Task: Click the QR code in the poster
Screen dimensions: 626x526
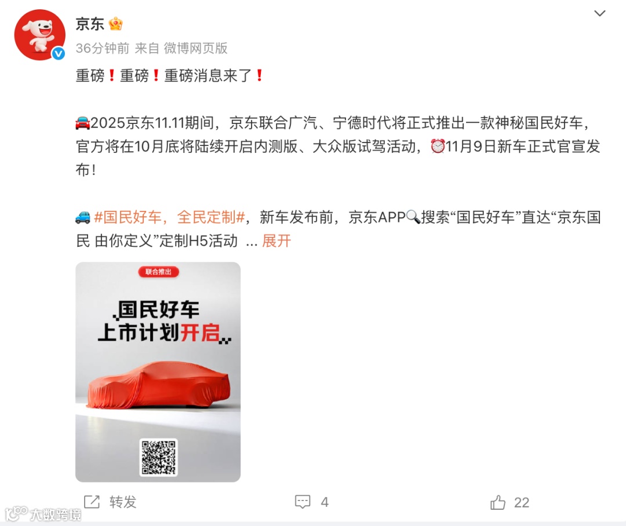Action: (158, 458)
